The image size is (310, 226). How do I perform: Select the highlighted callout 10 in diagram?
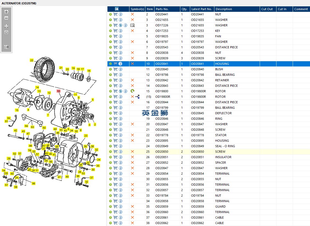pos(59,91)
